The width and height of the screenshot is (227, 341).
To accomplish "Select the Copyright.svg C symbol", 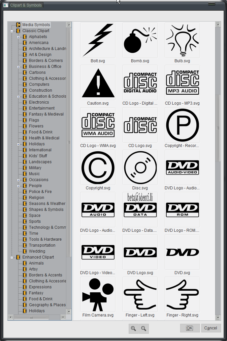I will click(98, 168).
